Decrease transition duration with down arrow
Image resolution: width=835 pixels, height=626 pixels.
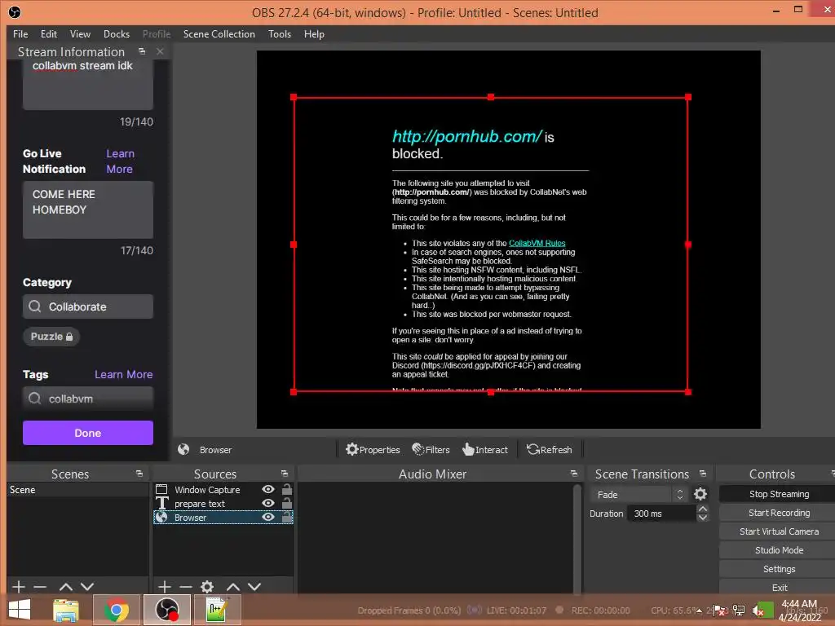tap(703, 518)
